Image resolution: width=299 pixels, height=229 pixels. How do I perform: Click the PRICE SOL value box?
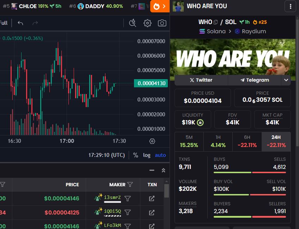click(x=262, y=98)
